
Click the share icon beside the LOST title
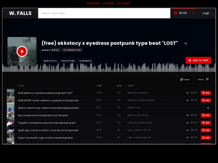pos(185,43)
